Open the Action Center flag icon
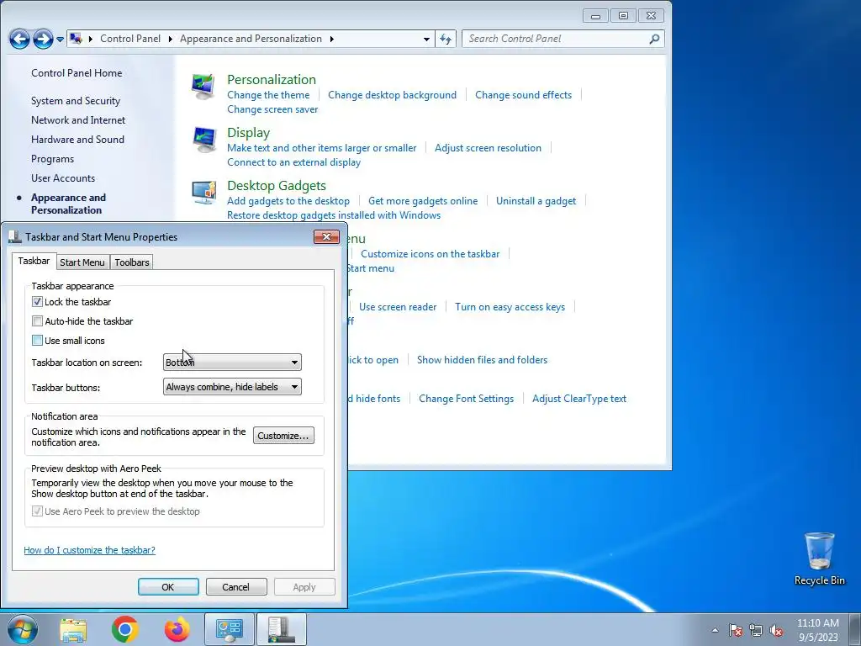The width and height of the screenshot is (861, 646). pos(736,630)
